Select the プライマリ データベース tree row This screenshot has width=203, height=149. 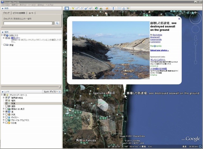(x=18, y=95)
